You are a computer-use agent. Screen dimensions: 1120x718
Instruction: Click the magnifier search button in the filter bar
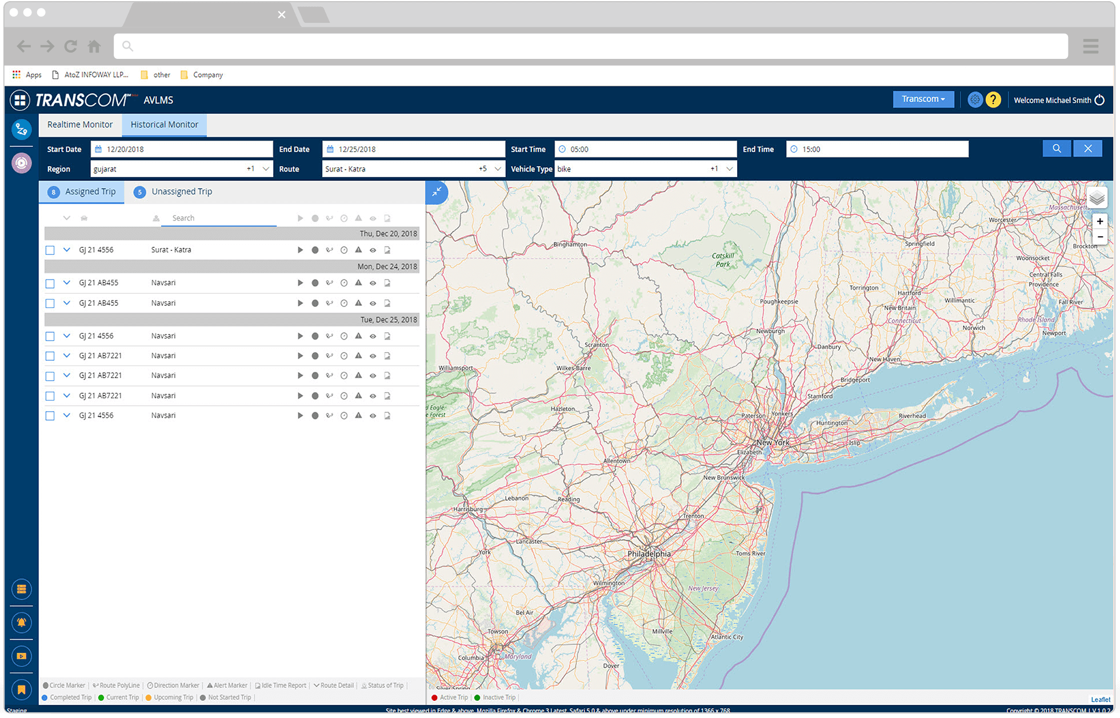click(1057, 149)
